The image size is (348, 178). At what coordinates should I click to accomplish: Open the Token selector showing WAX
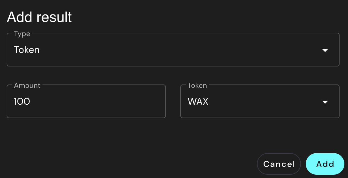click(x=259, y=102)
